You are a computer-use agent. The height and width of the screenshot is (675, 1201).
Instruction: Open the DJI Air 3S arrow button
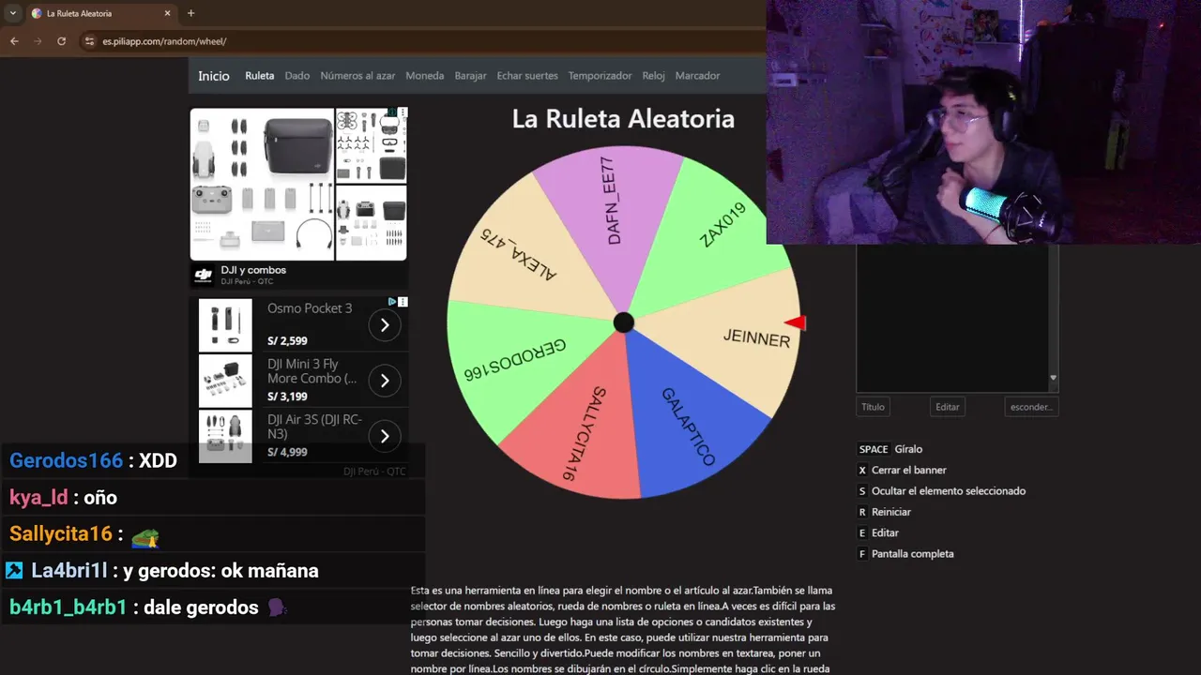click(384, 436)
